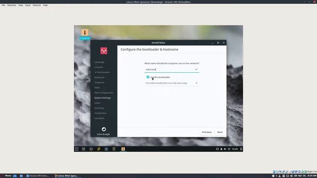Click the Next button
Image resolution: width=317 pixels, height=178 pixels.
220,132
